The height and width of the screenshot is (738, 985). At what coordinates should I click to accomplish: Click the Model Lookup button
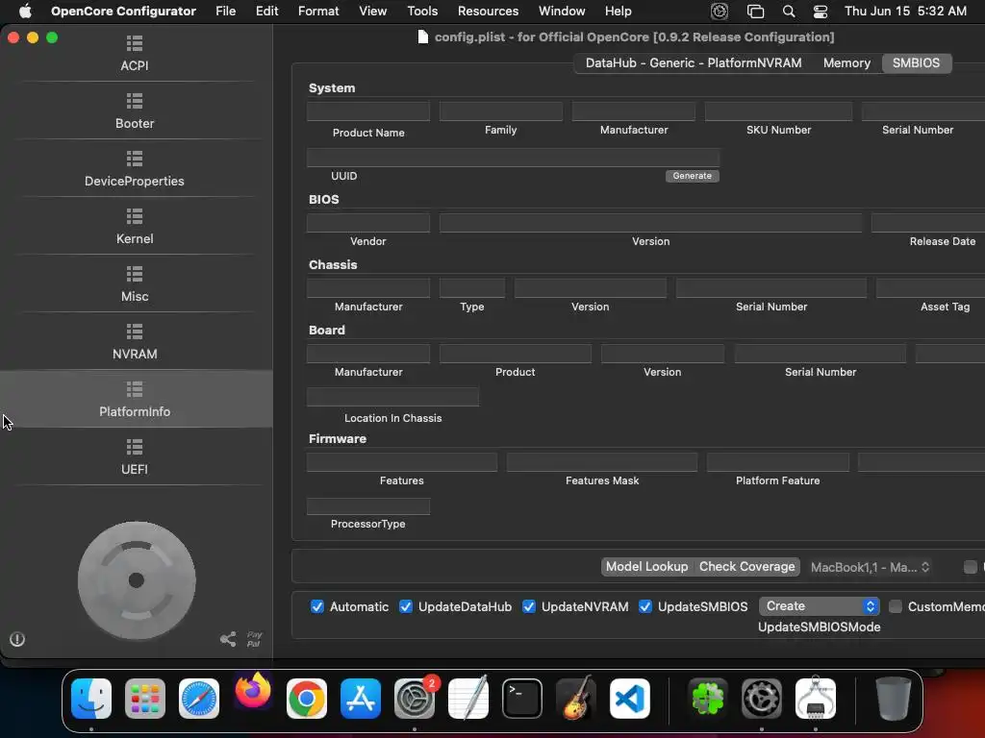click(x=646, y=567)
